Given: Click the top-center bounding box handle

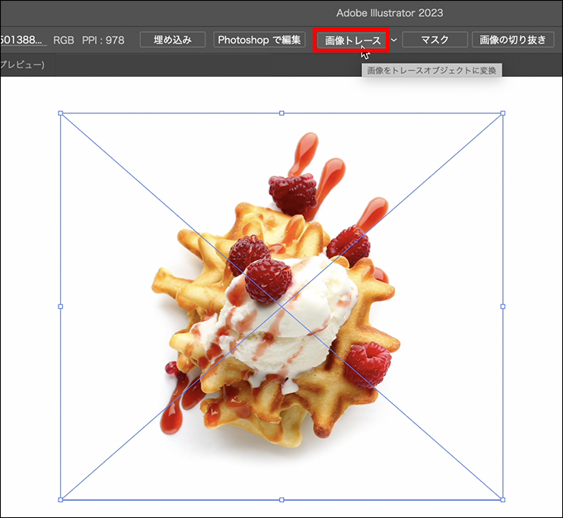Looking at the screenshot, I should (281, 113).
